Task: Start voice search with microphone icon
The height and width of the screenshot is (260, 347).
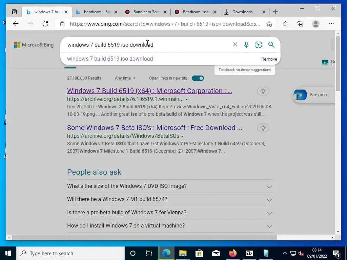Action: pyautogui.click(x=246, y=45)
